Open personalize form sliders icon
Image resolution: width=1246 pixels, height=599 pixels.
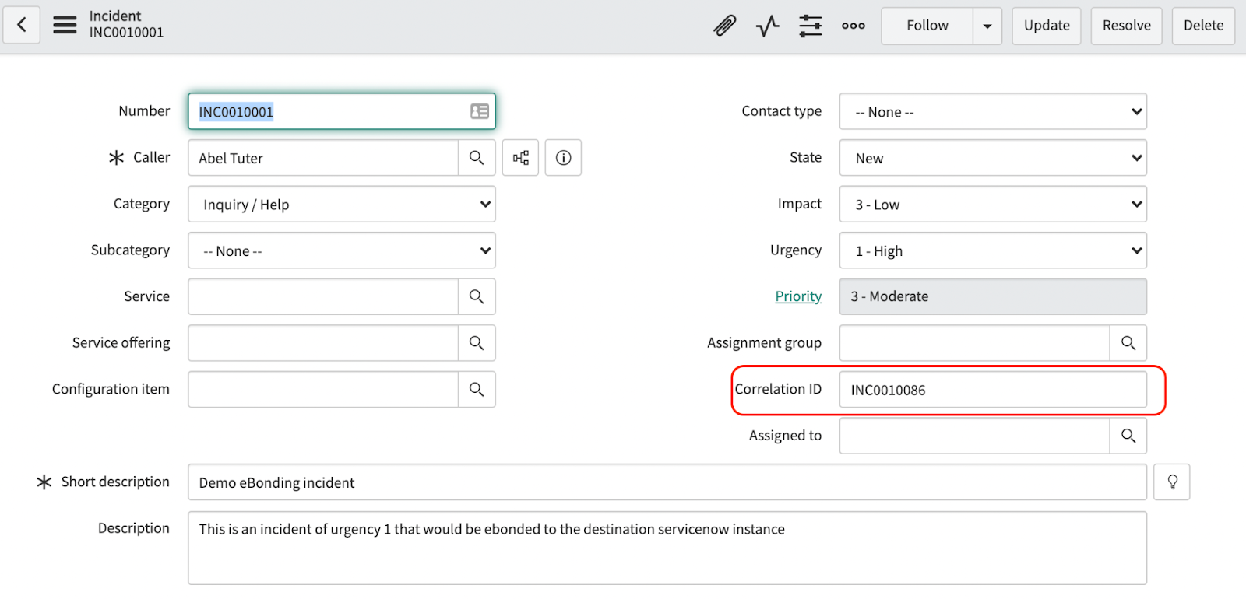tap(811, 26)
